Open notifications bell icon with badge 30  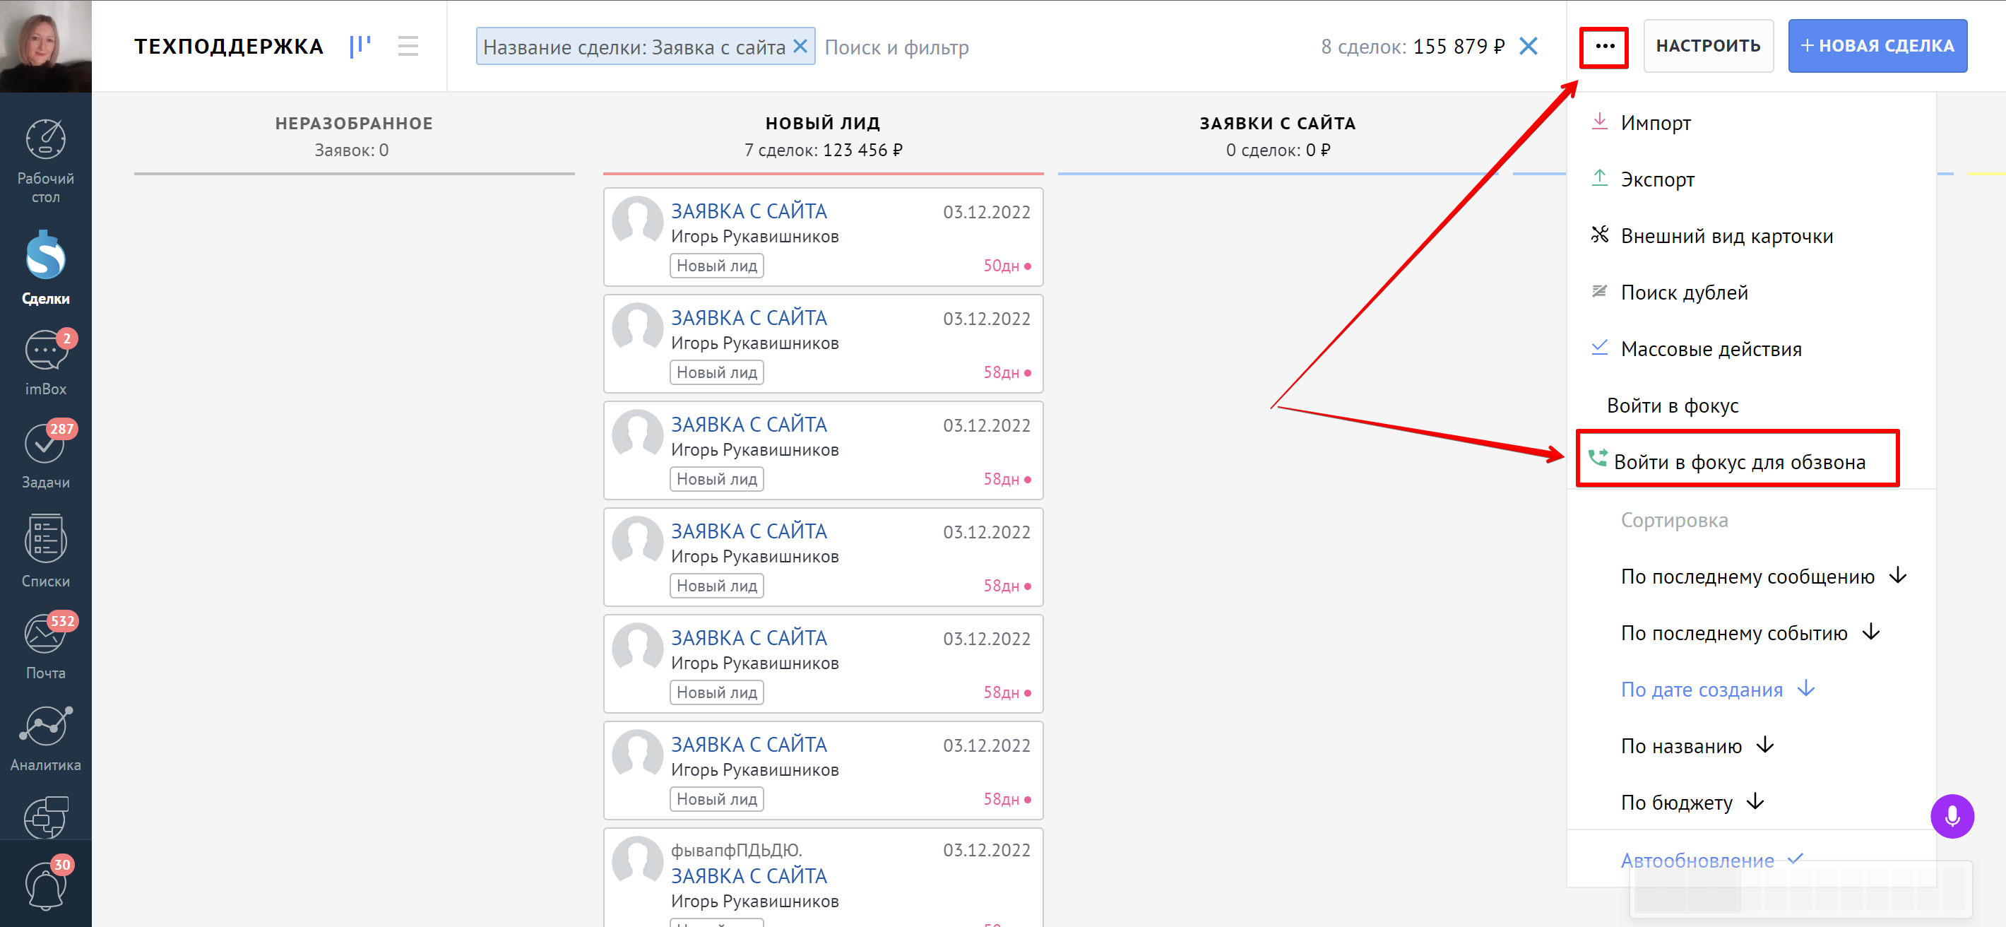pyautogui.click(x=45, y=886)
